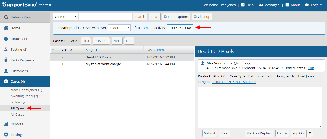Viewport: 327px width, 139px height.
Task: Click the Reports bar chart icon
Action: coord(6,124)
